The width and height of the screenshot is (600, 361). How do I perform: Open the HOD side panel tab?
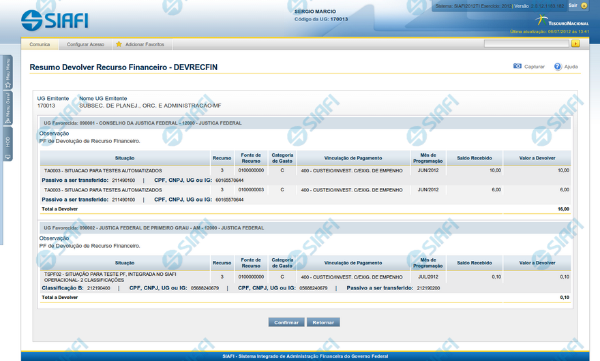(x=7, y=144)
